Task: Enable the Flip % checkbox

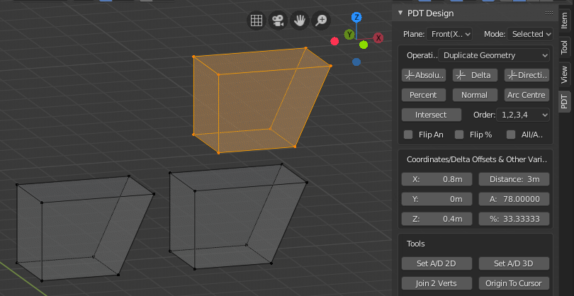Action: click(x=459, y=135)
